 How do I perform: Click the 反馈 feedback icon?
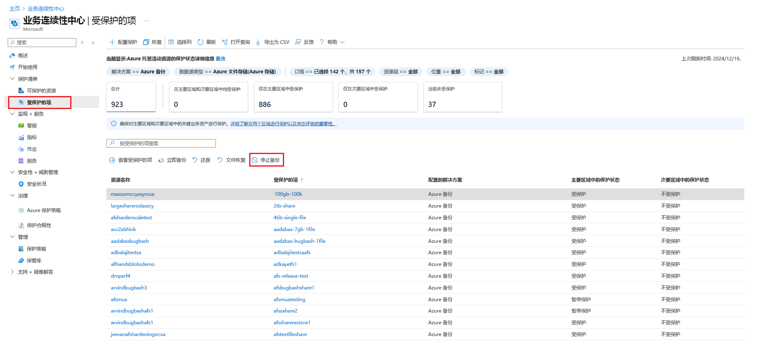tap(298, 42)
